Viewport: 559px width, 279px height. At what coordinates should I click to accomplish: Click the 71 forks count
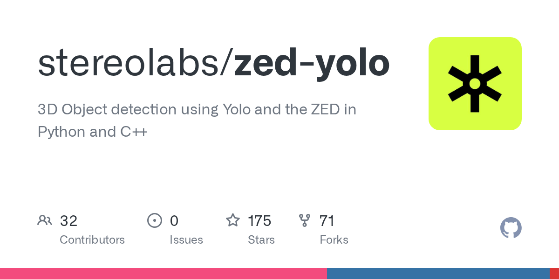click(x=327, y=221)
